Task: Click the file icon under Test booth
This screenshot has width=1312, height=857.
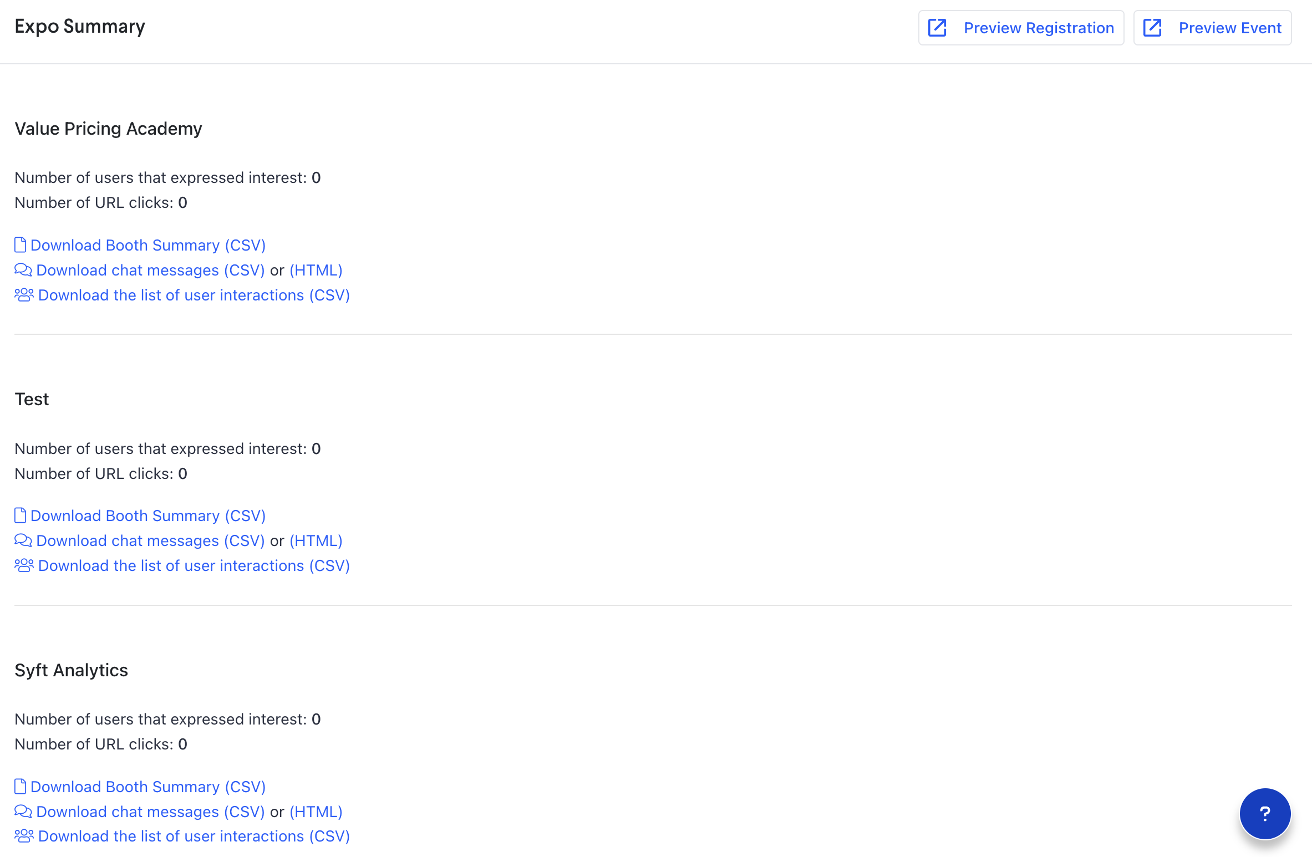Action: pyautogui.click(x=21, y=515)
